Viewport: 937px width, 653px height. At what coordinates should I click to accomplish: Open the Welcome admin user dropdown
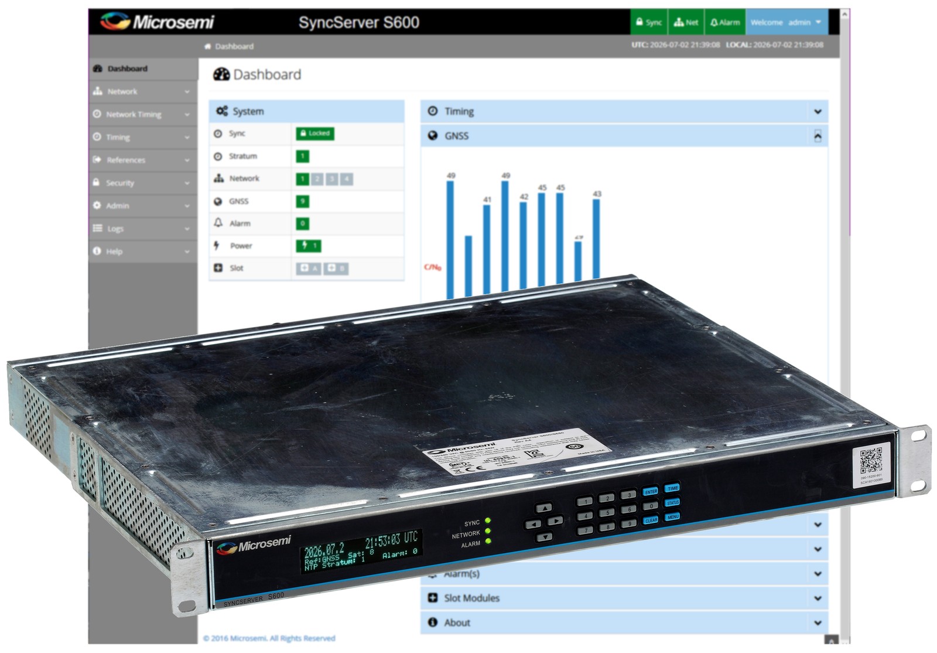(x=786, y=22)
